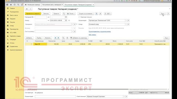Open the sections menu grid icon
177x99 pixels.
[7, 5]
